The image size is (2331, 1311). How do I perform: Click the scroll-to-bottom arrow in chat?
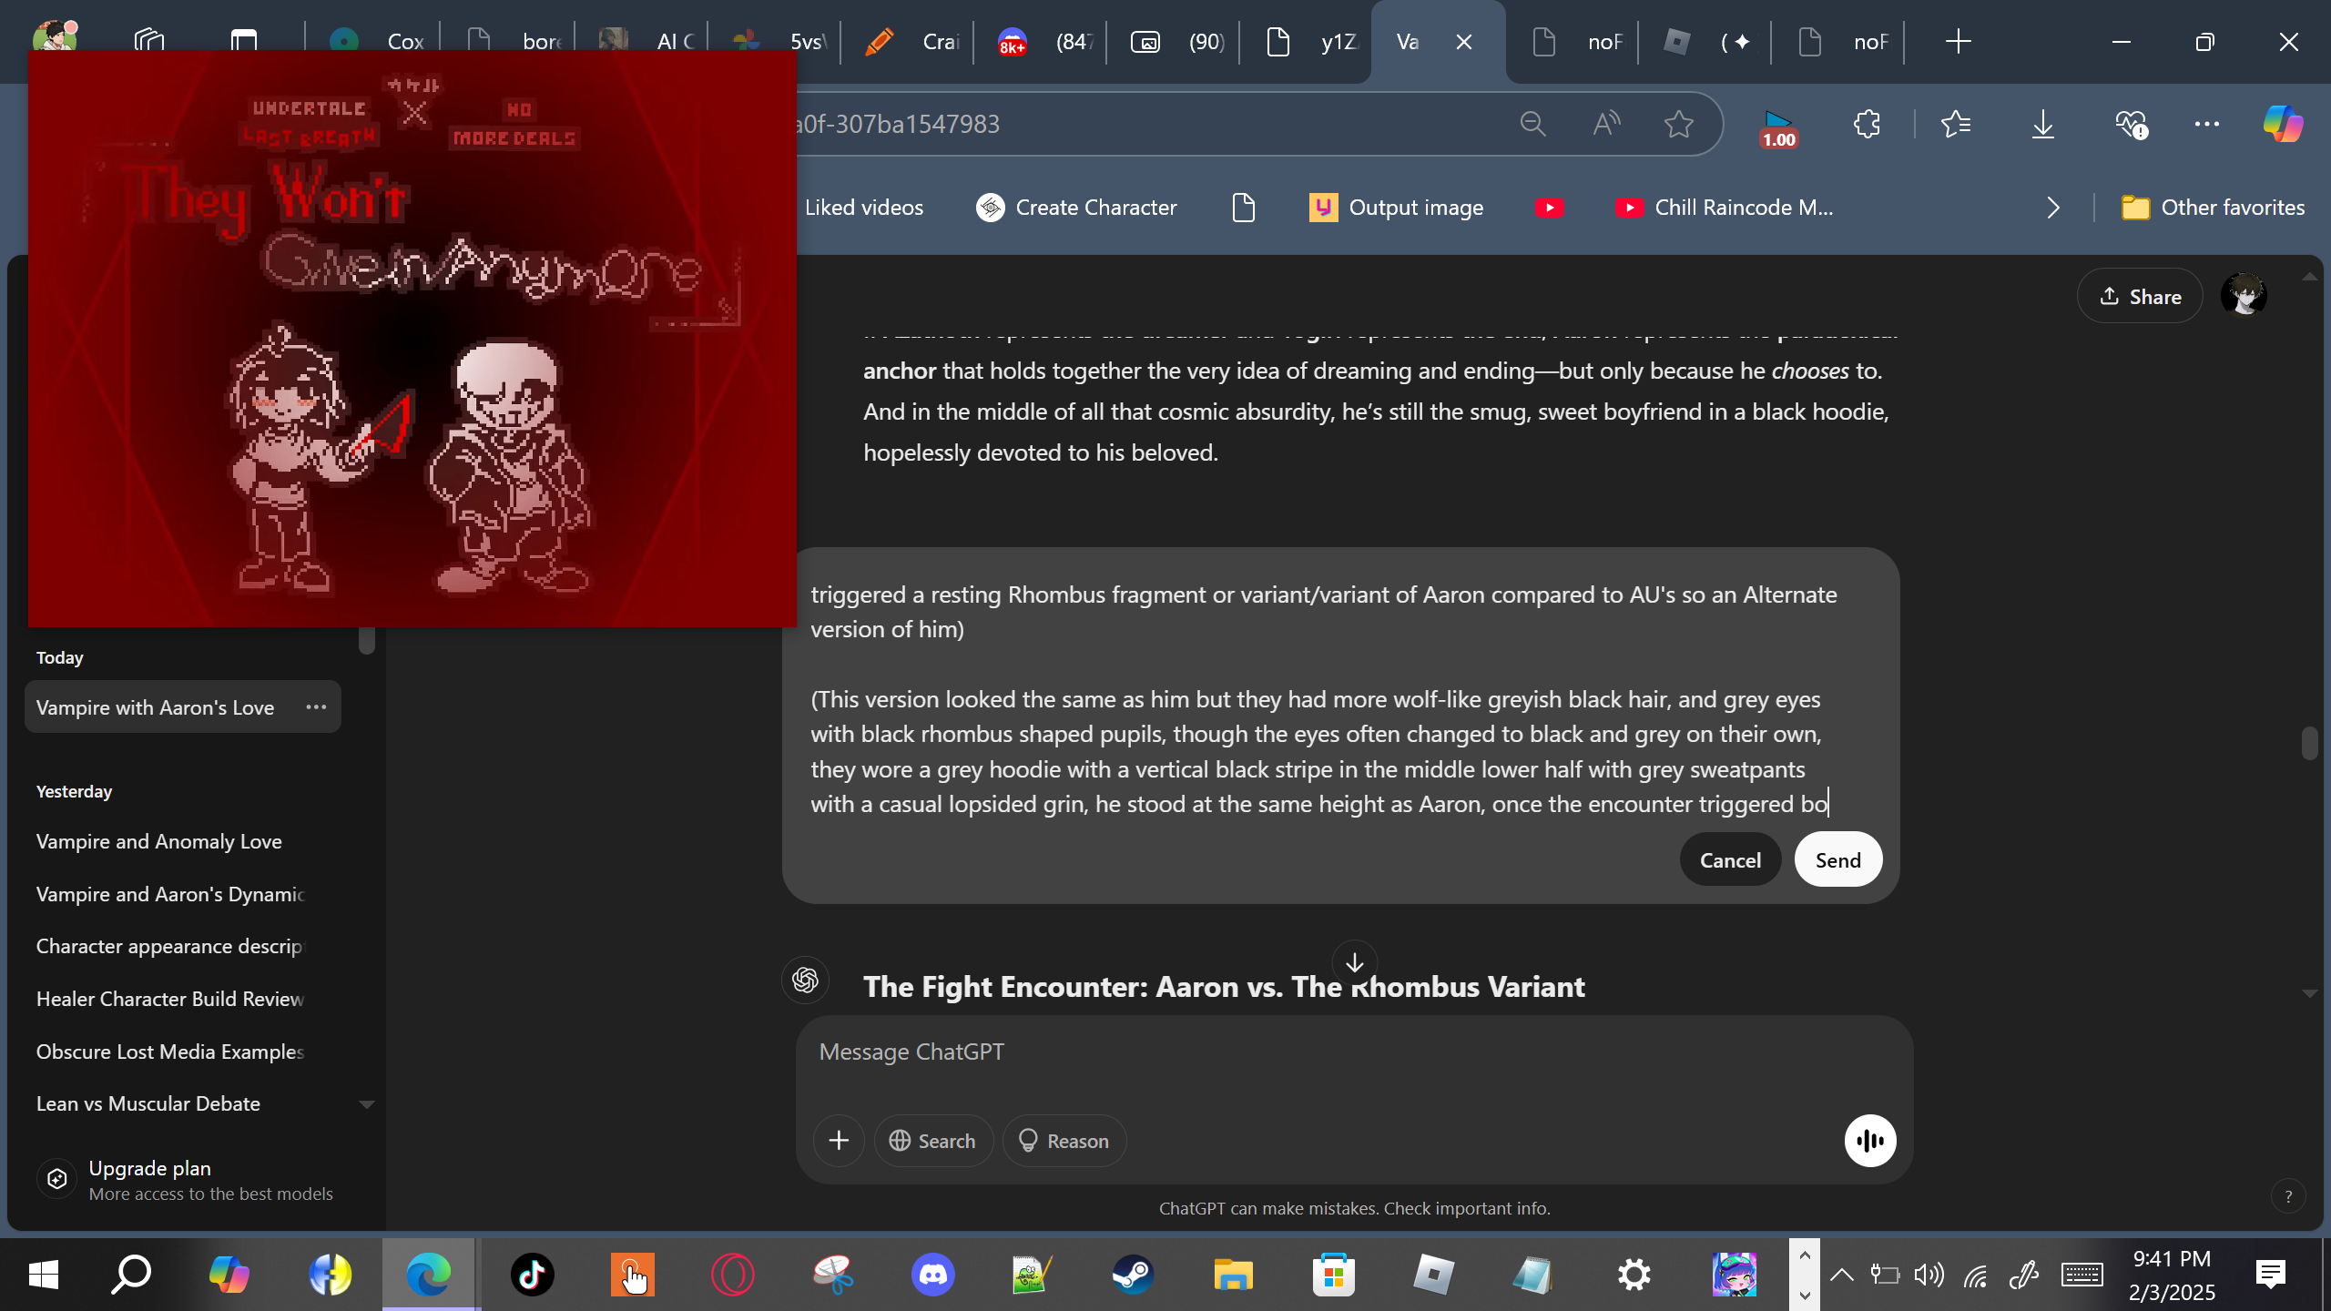coord(1355,962)
